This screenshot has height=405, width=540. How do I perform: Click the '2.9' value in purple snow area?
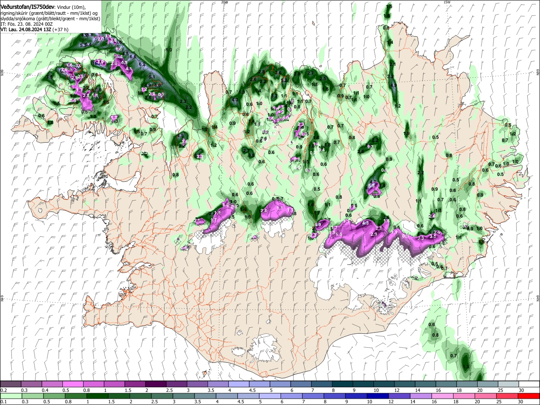tap(374, 234)
